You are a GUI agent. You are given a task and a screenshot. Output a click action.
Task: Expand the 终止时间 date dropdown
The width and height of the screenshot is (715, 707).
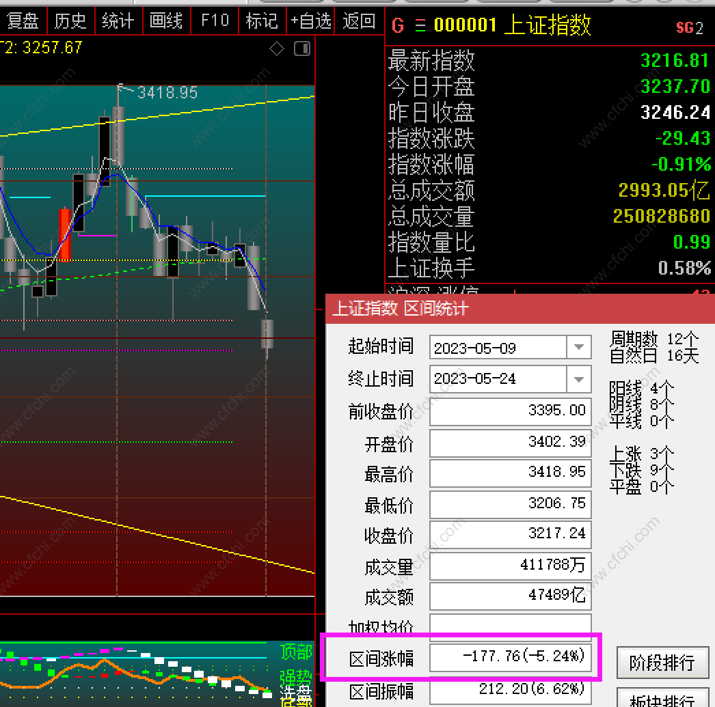tap(579, 379)
